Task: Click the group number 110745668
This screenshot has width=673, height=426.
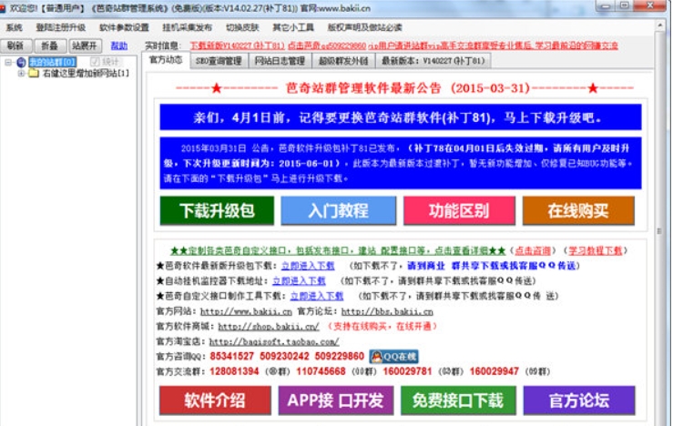Action: pyautogui.click(x=321, y=371)
